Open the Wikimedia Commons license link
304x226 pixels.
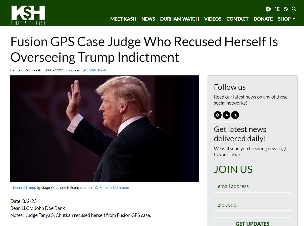coord(112,188)
